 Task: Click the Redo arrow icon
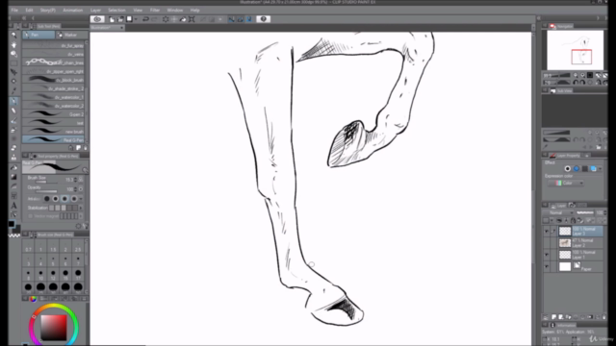(155, 19)
